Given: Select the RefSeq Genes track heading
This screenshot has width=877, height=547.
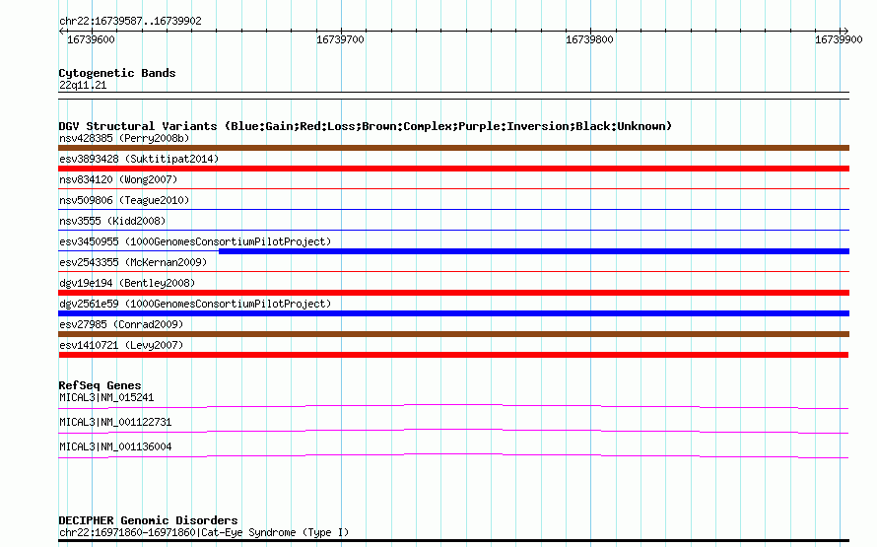Looking at the screenshot, I should tap(100, 385).
